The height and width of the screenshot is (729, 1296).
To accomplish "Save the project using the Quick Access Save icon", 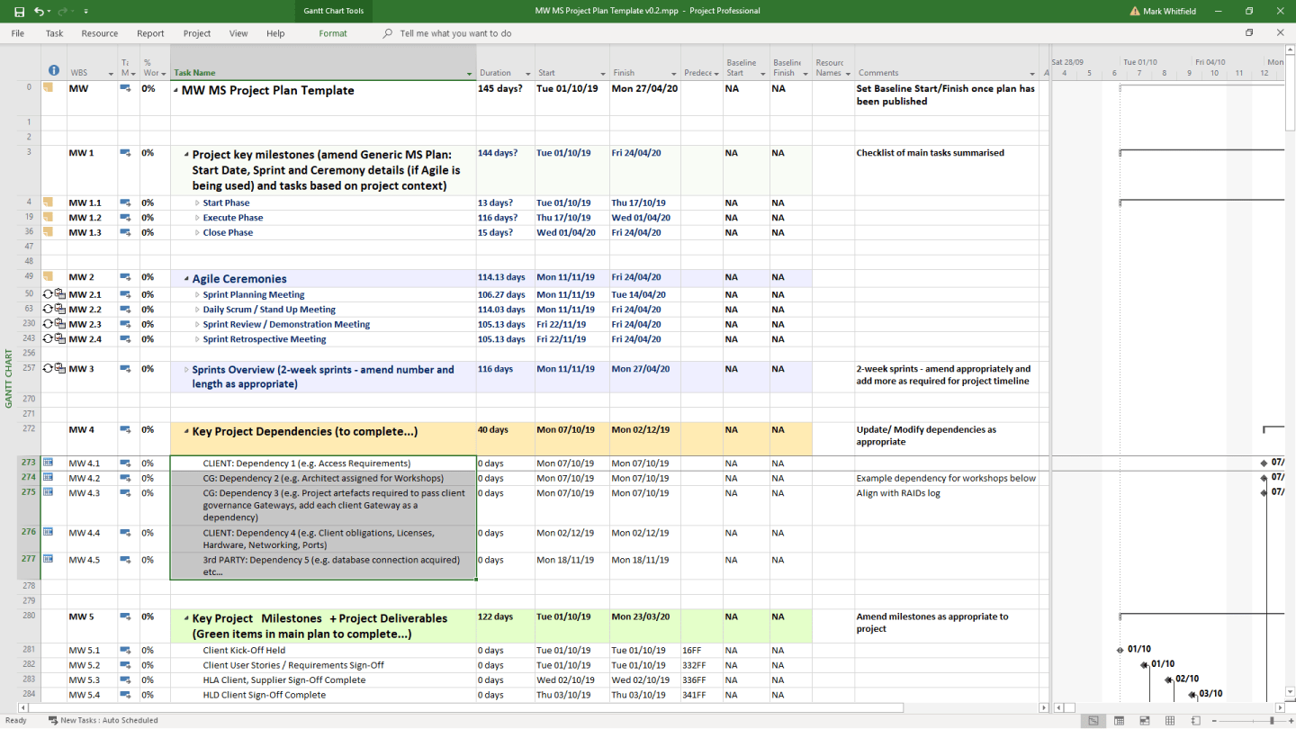I will [x=20, y=12].
